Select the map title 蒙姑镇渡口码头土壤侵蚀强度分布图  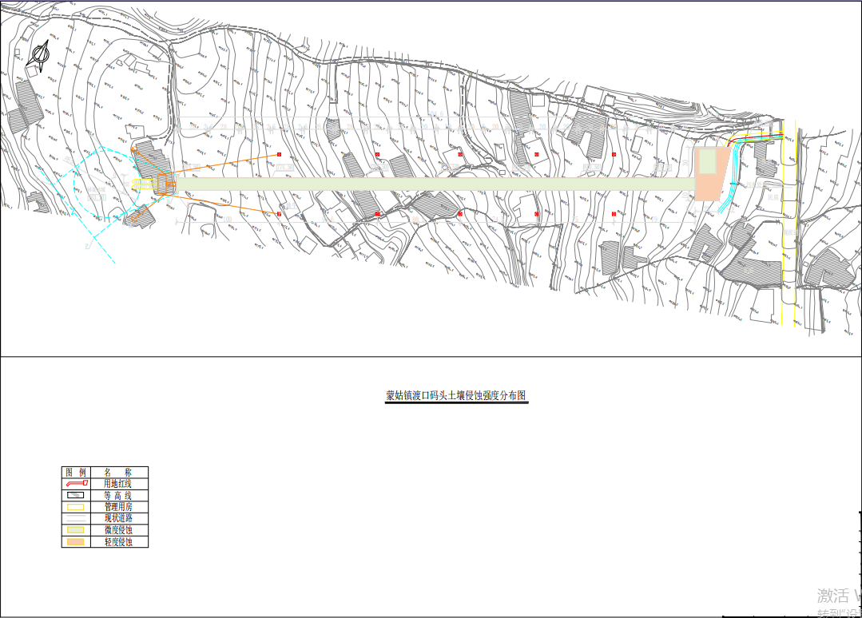456,396
